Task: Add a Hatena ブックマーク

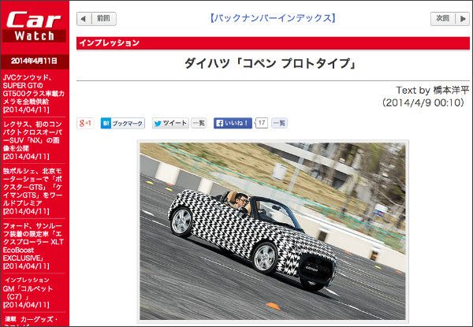Action: coord(123,123)
